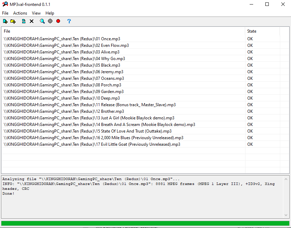Click the green progress bar
Image resolution: width=291 pixels, height=228 pixels.
click(x=145, y=223)
